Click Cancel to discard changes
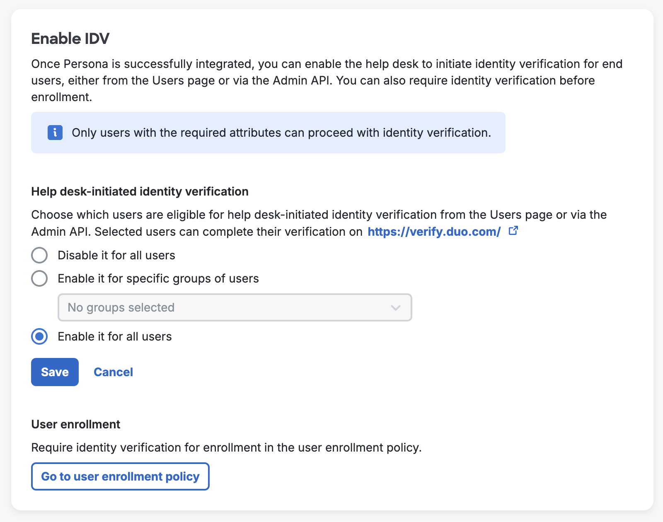The image size is (663, 522). click(x=113, y=372)
